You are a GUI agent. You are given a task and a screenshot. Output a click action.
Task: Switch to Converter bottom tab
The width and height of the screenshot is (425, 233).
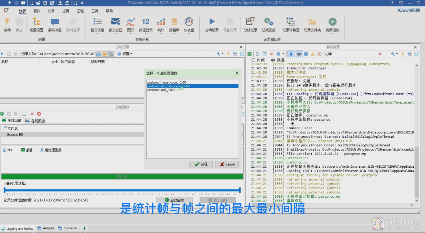coord(68,228)
